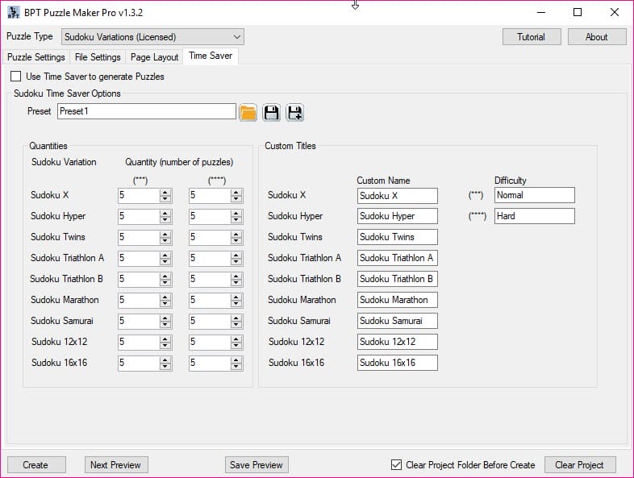The width and height of the screenshot is (634, 478).
Task: Click the Hard difficulty name field
Action: 535,216
